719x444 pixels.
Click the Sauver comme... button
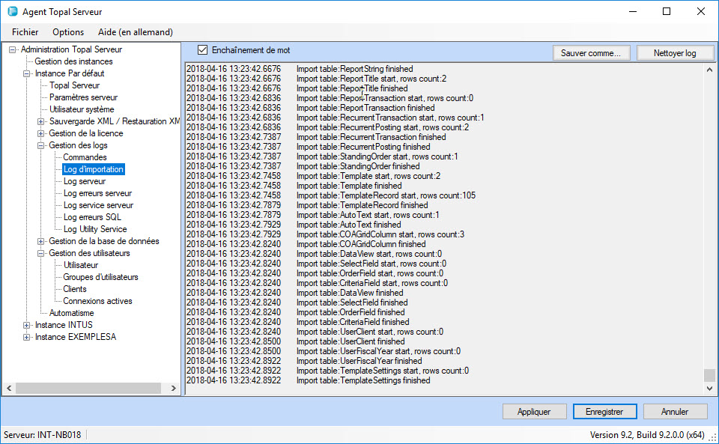pos(590,53)
